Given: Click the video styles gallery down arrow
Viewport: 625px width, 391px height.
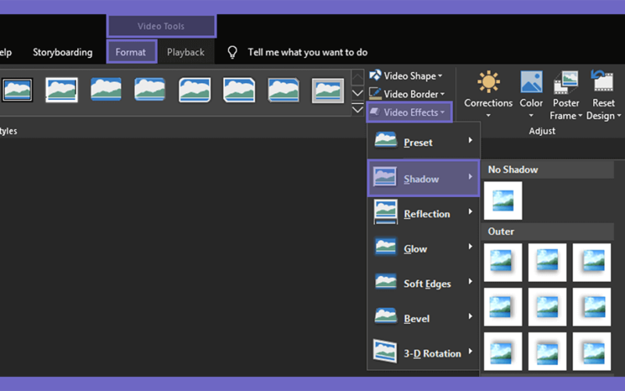Looking at the screenshot, I should 358,94.
